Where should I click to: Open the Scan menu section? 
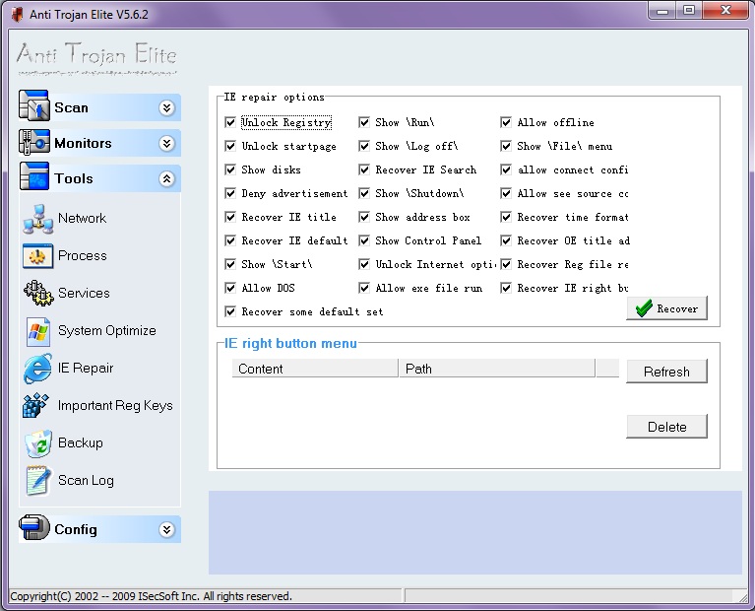click(x=99, y=107)
